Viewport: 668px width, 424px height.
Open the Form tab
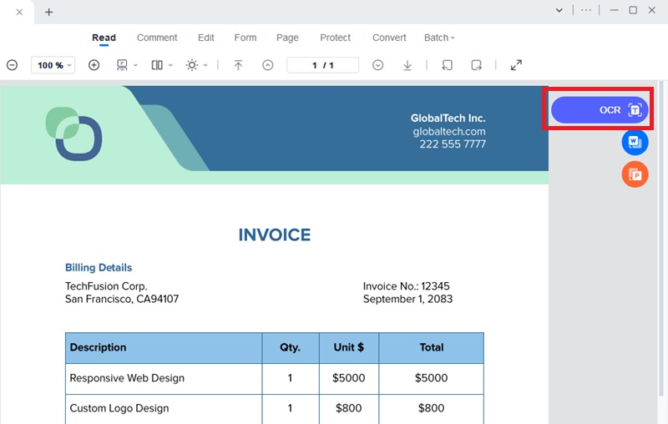245,38
